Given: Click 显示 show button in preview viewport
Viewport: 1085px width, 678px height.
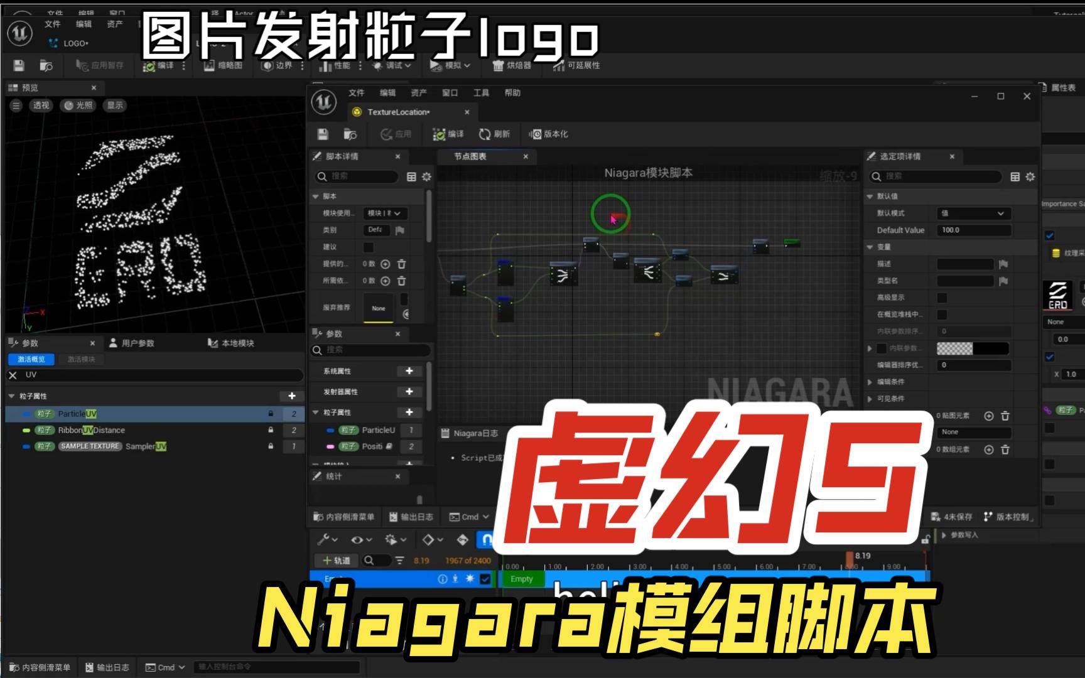Looking at the screenshot, I should click(115, 105).
